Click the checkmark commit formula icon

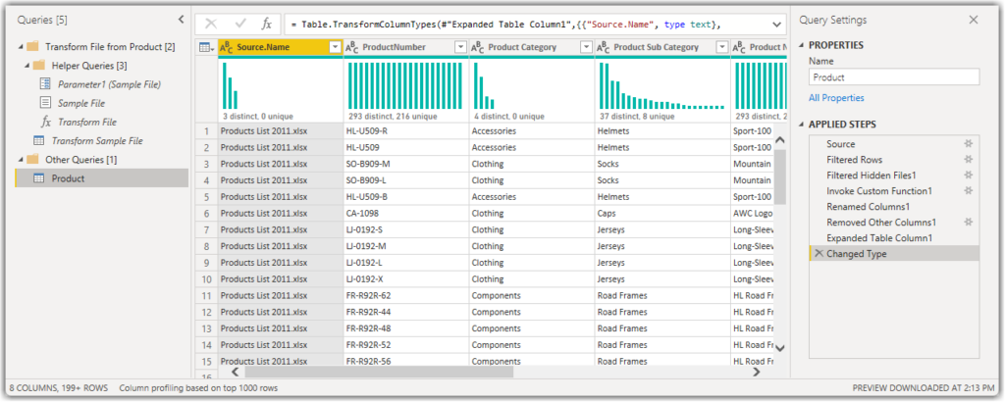[x=241, y=25]
